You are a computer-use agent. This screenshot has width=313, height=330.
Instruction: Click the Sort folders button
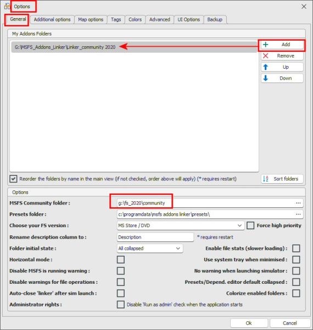[x=282, y=179]
